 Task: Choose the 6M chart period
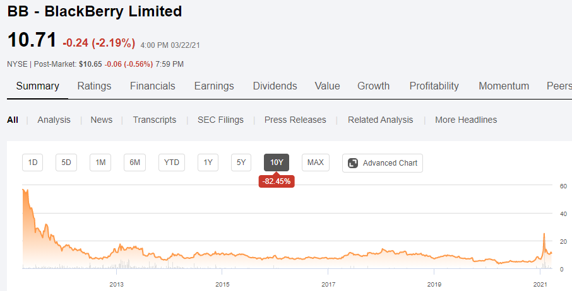(134, 163)
